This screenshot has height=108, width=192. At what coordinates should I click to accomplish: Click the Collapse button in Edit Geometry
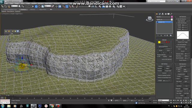186,76
